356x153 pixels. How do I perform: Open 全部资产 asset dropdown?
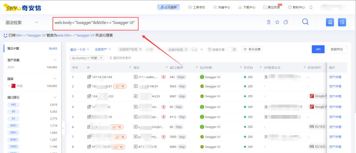pos(103,49)
